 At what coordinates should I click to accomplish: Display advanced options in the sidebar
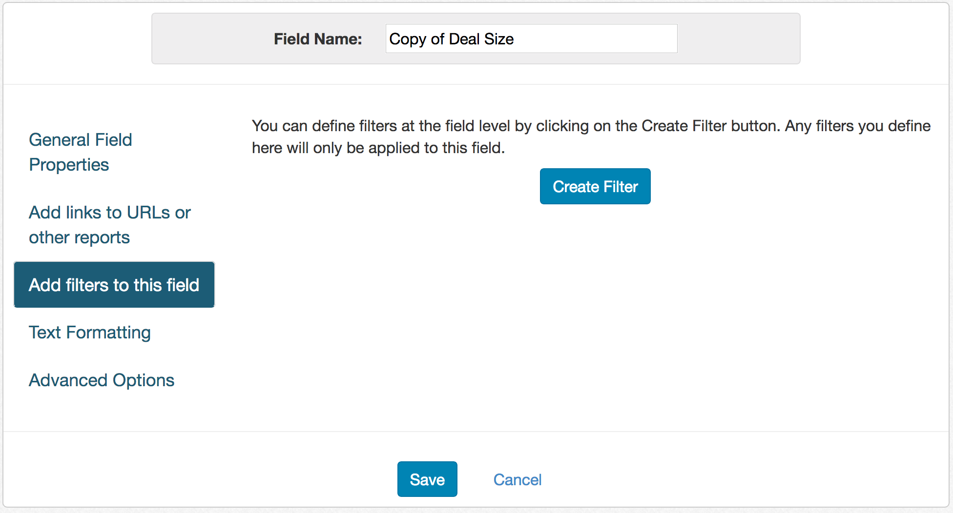[102, 380]
